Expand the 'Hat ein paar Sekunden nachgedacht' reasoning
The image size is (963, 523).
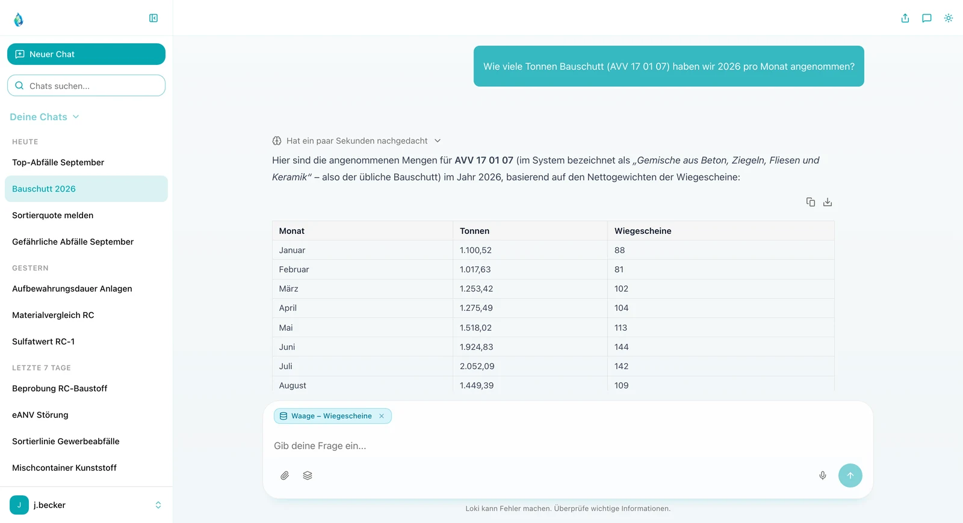tap(356, 141)
